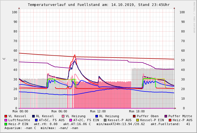Click the Mon 12:00 time axis label

[x=98, y=112]
